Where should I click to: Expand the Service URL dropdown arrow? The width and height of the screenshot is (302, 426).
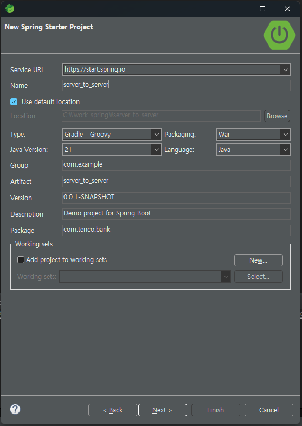(285, 70)
